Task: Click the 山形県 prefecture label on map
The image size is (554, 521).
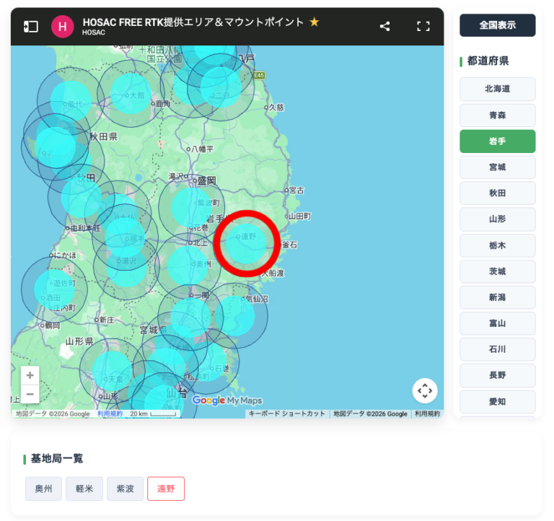Action: pos(79,341)
